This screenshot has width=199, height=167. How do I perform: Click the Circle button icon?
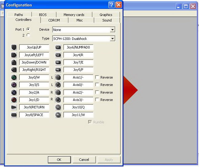click(x=14, y=100)
